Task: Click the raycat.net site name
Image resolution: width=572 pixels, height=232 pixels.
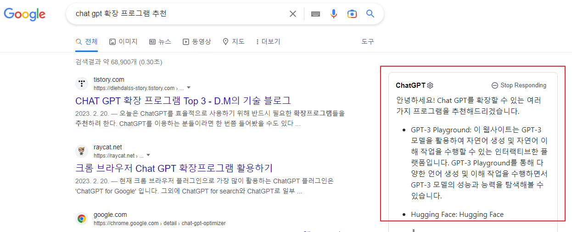Action: click(108, 147)
